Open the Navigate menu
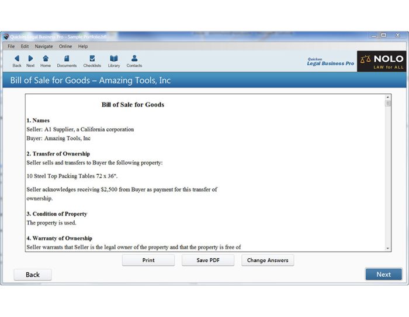The width and height of the screenshot is (409, 317). [44, 46]
